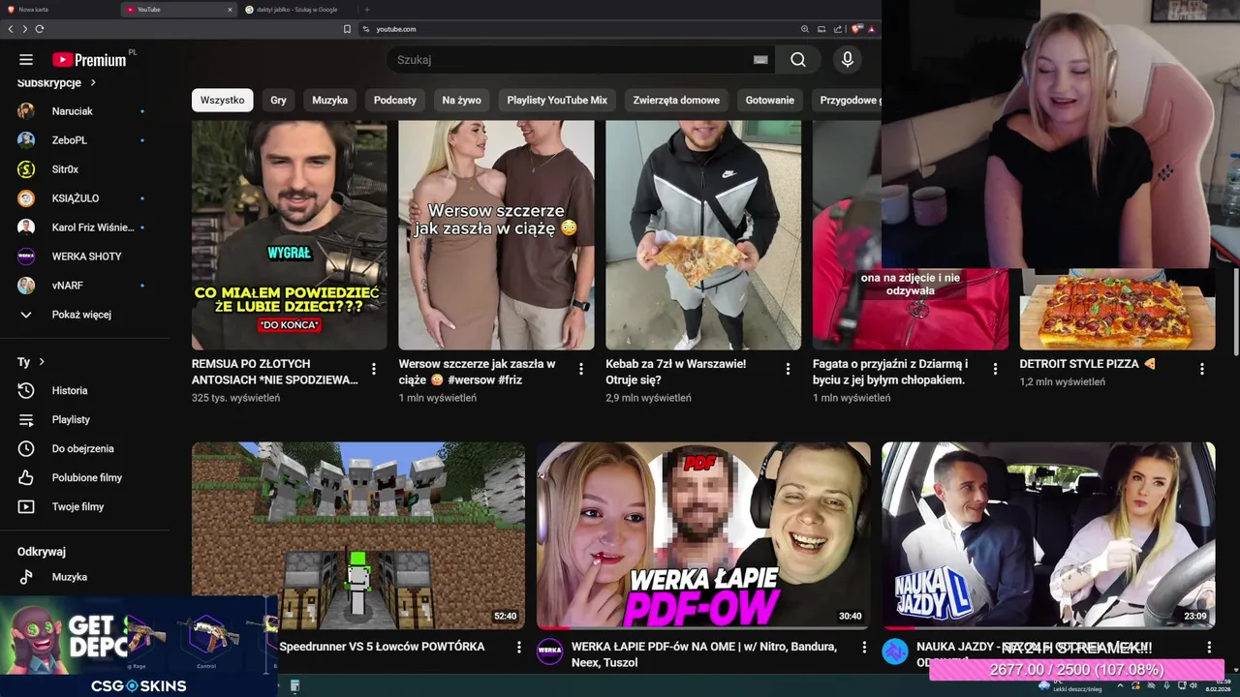Click the YouTube Premium logo

(89, 60)
